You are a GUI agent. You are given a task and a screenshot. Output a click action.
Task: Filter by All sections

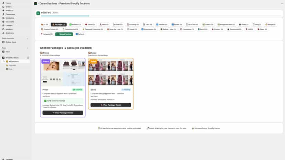point(44,24)
